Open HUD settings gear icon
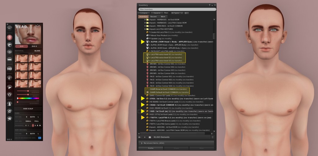 10,94
